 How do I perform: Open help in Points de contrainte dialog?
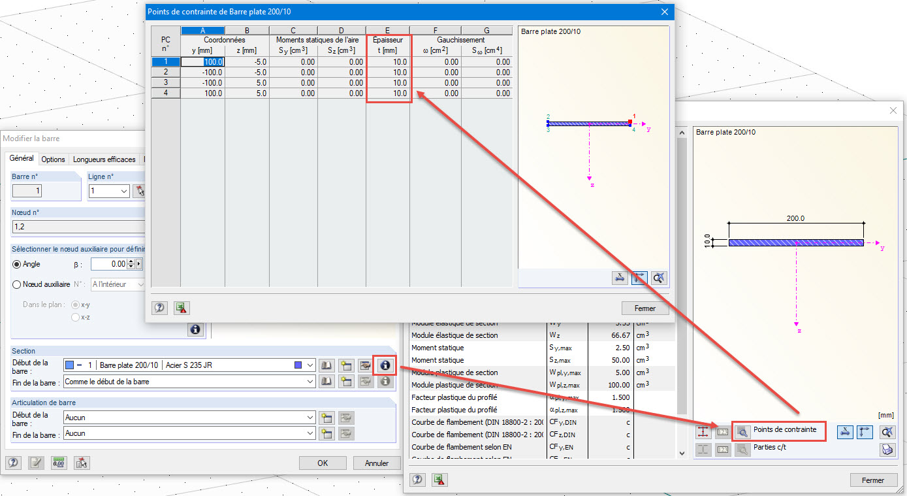tap(159, 308)
